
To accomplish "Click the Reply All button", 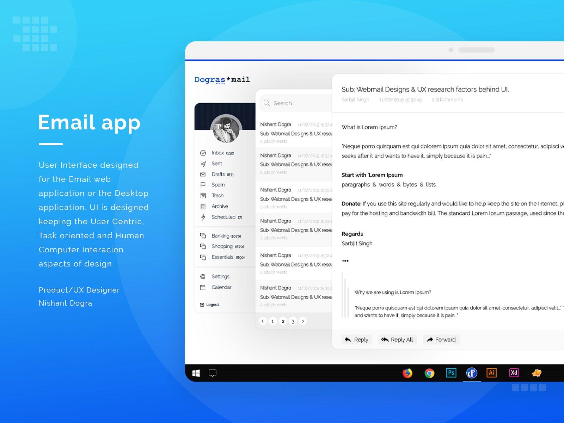I will coord(397,339).
